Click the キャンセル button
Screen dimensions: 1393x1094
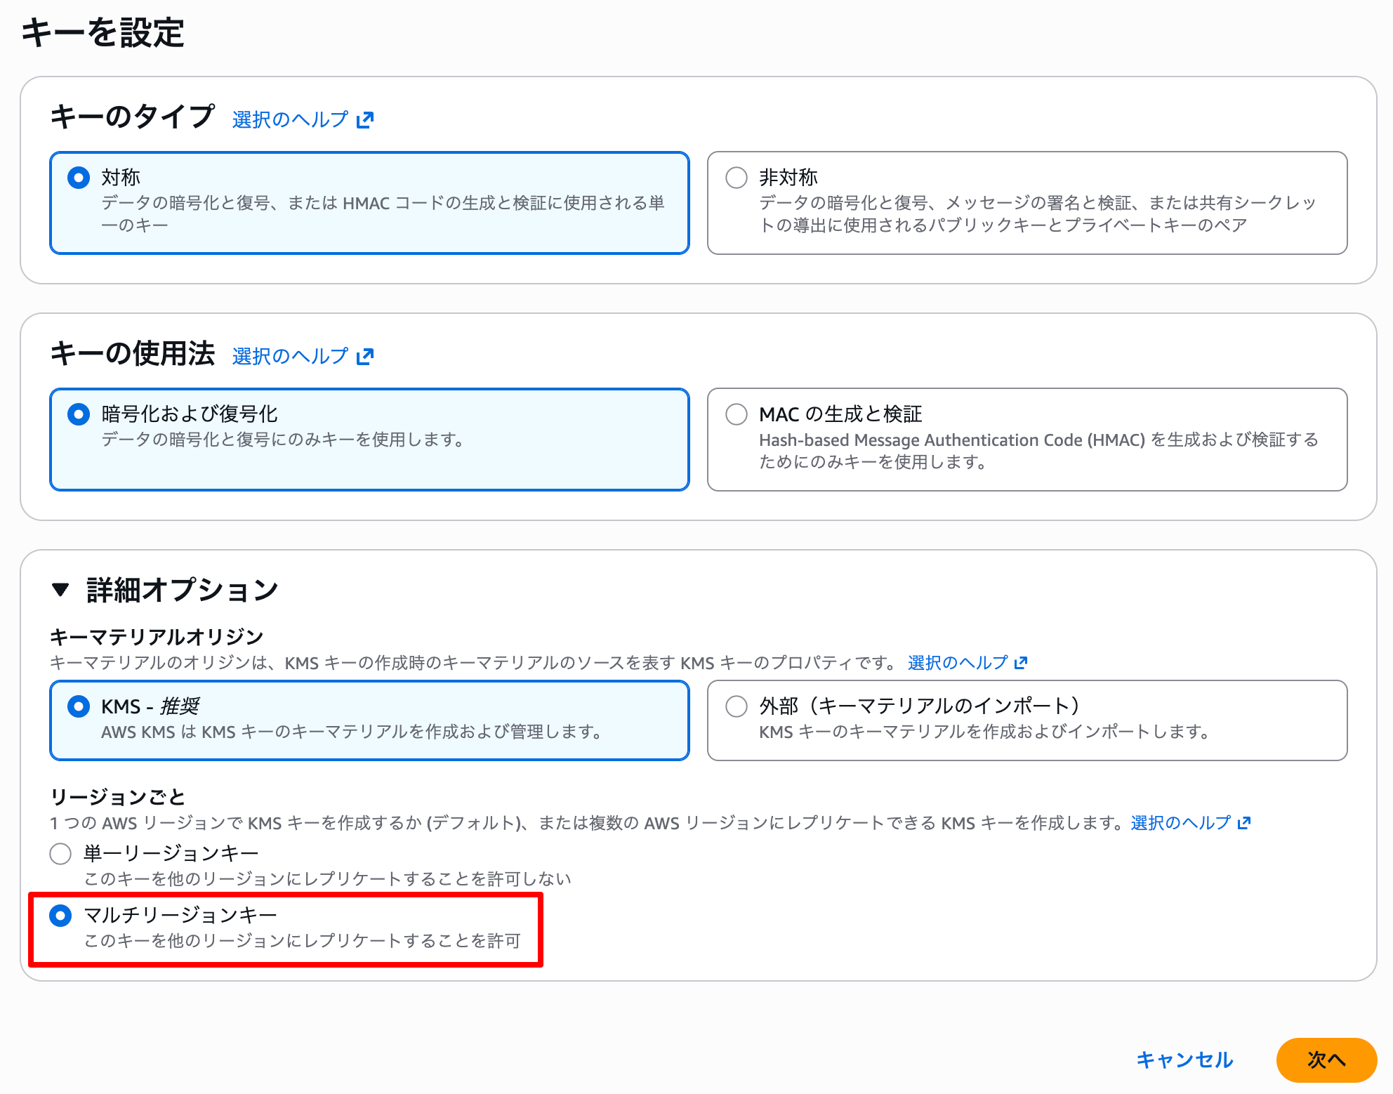pyautogui.click(x=1184, y=1060)
